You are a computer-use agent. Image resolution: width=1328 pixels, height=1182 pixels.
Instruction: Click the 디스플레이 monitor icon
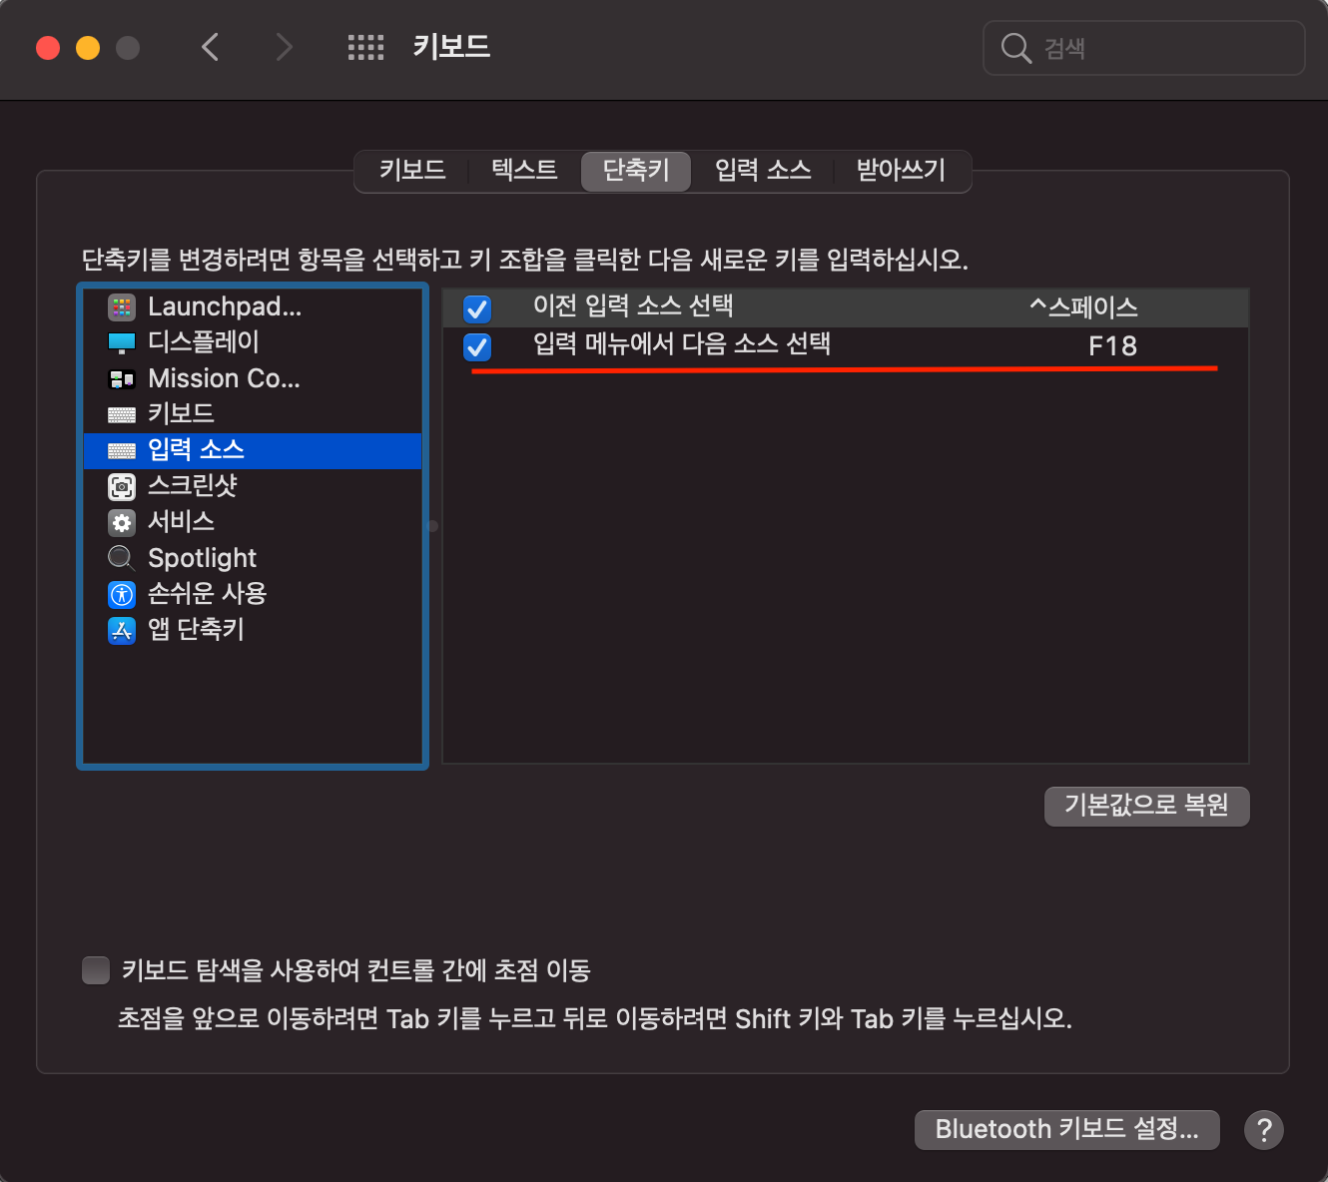point(122,343)
